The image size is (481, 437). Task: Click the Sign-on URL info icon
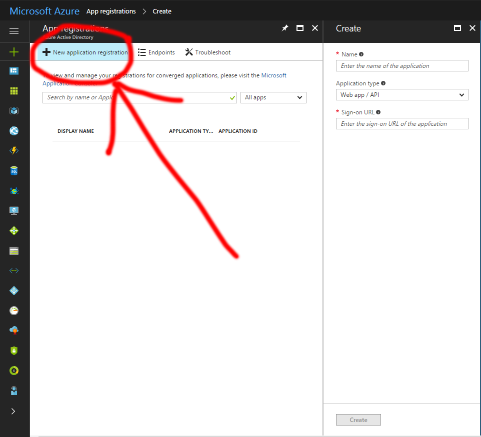pyautogui.click(x=378, y=112)
